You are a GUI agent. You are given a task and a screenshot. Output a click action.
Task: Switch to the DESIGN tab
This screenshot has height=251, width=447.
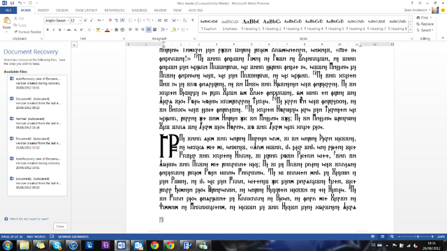tap(62, 10)
